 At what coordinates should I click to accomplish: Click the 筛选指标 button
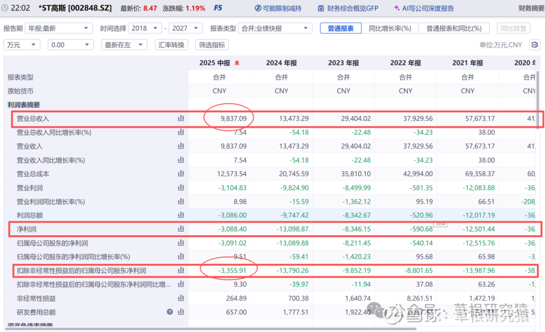(x=211, y=45)
